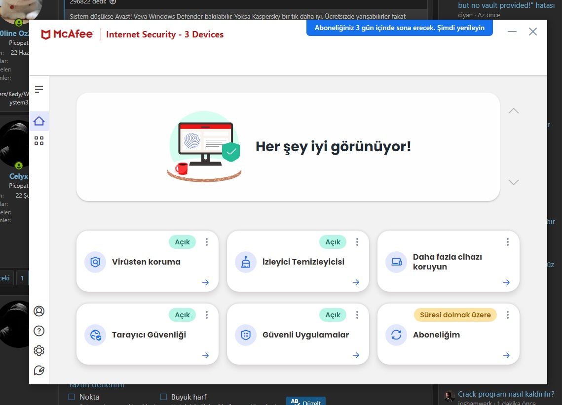Click the status monitor illustration
The width and height of the screenshot is (562, 405).
coord(204,147)
